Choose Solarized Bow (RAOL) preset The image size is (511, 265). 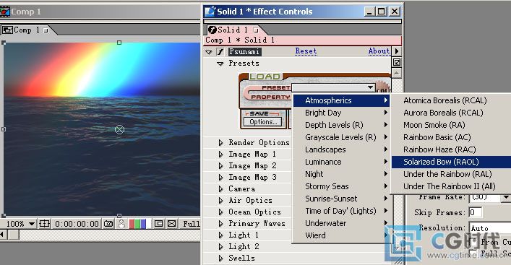click(451, 162)
